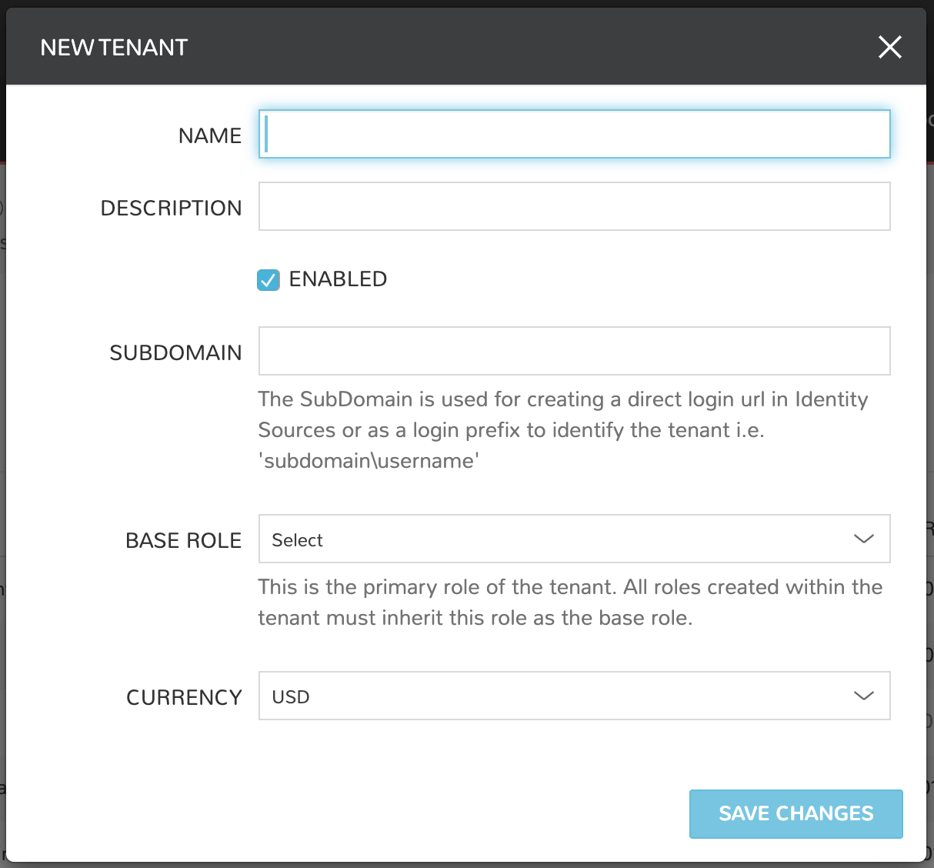Click the New Tenant dialog title
Screen dimensions: 934x868
[114, 48]
